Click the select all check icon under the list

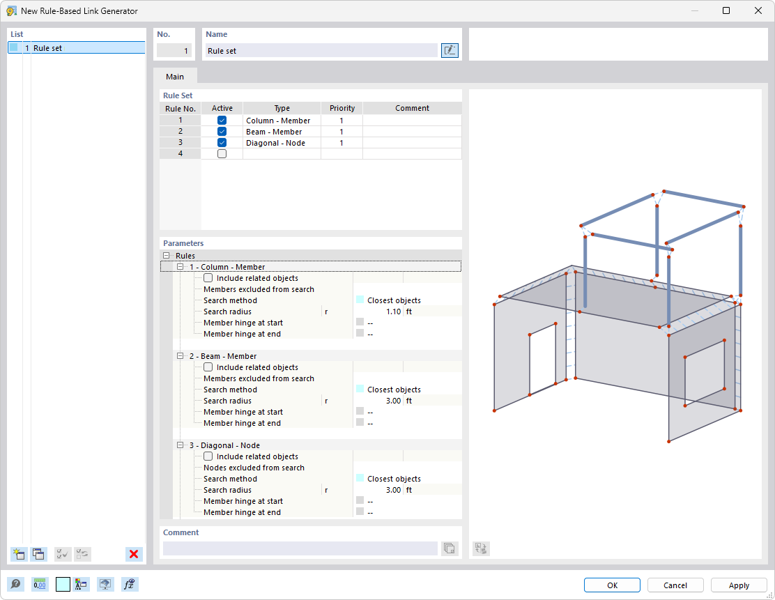pyautogui.click(x=63, y=553)
